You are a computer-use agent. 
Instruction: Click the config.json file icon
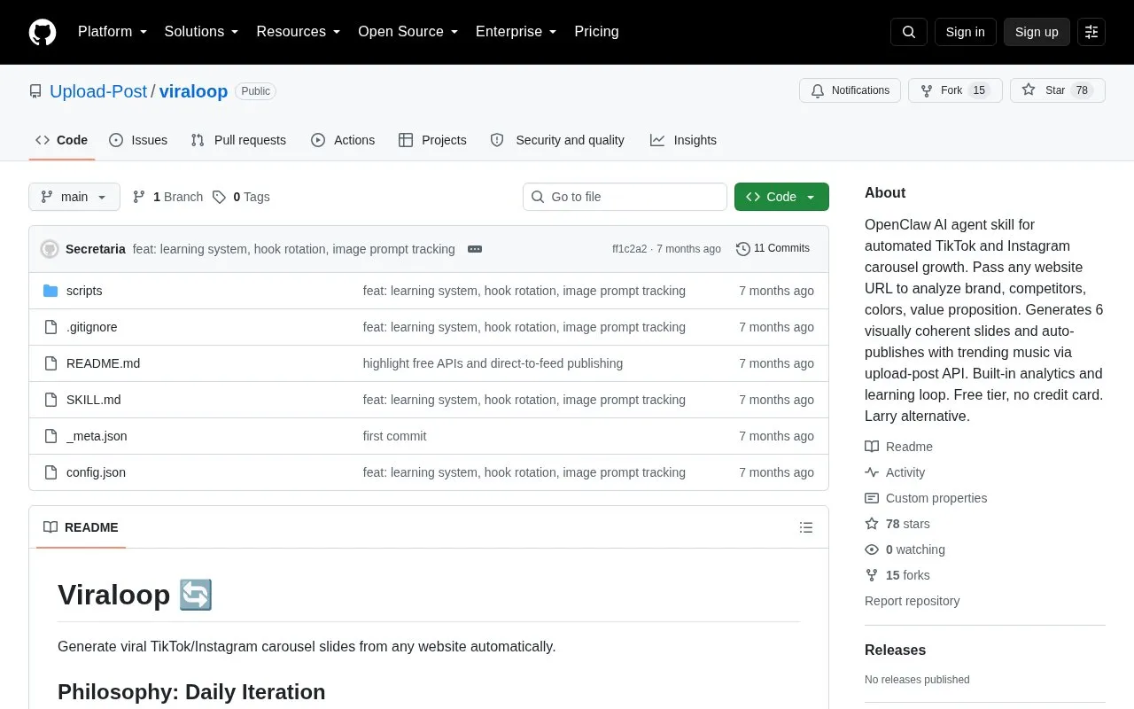[50, 472]
